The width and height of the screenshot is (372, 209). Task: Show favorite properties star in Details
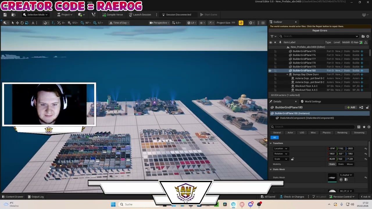(364, 127)
